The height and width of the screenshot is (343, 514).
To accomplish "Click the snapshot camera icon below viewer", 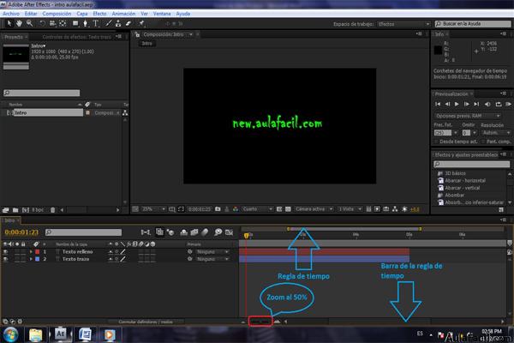I will (x=218, y=209).
